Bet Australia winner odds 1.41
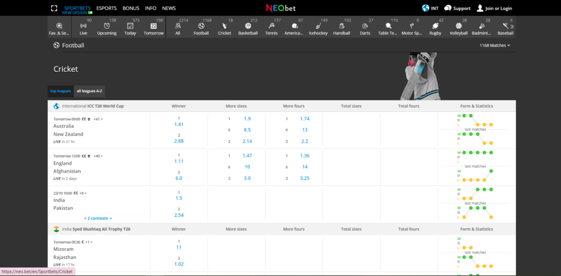 tap(179, 125)
